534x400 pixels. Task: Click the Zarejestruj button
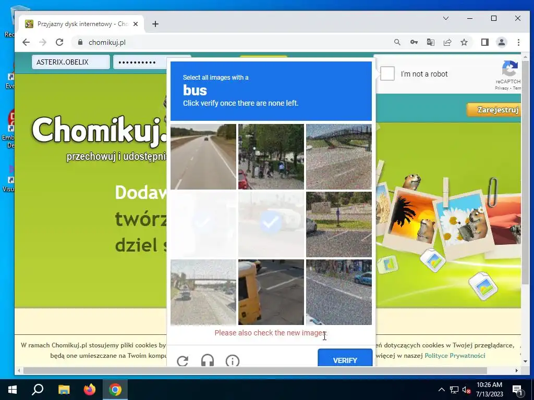[494, 109]
